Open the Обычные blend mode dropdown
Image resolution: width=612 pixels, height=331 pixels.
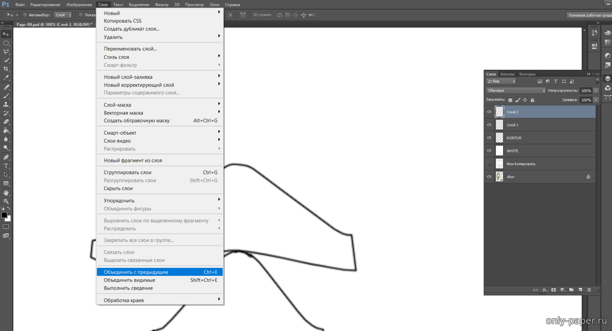515,90
